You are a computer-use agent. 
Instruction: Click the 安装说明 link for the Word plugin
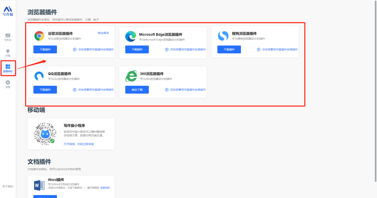[105, 188]
